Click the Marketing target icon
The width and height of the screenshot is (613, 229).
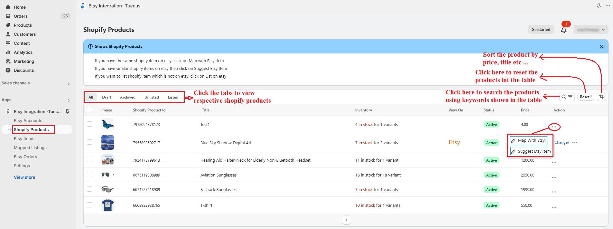tap(8, 61)
